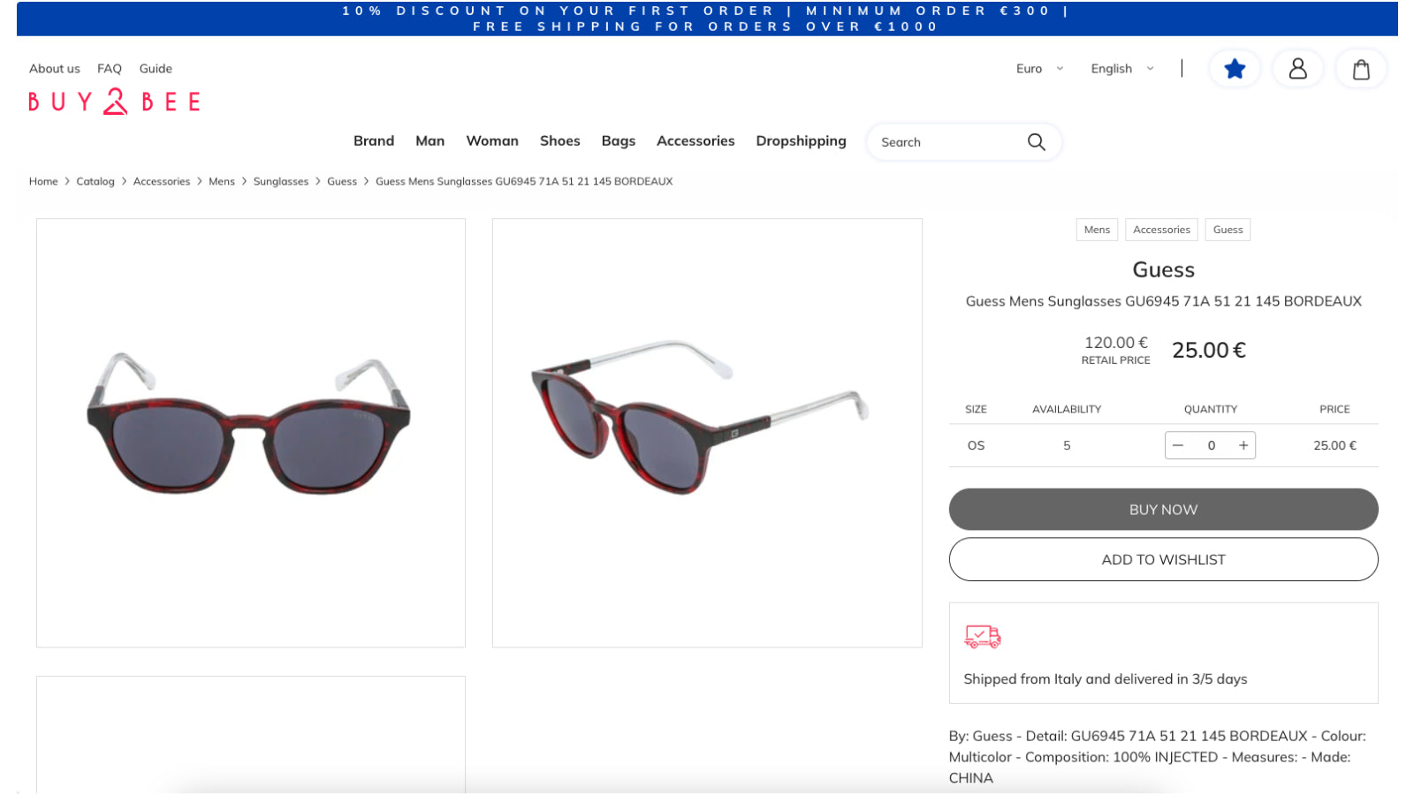
Task: Click the product title under Guess heading
Action: [1163, 301]
